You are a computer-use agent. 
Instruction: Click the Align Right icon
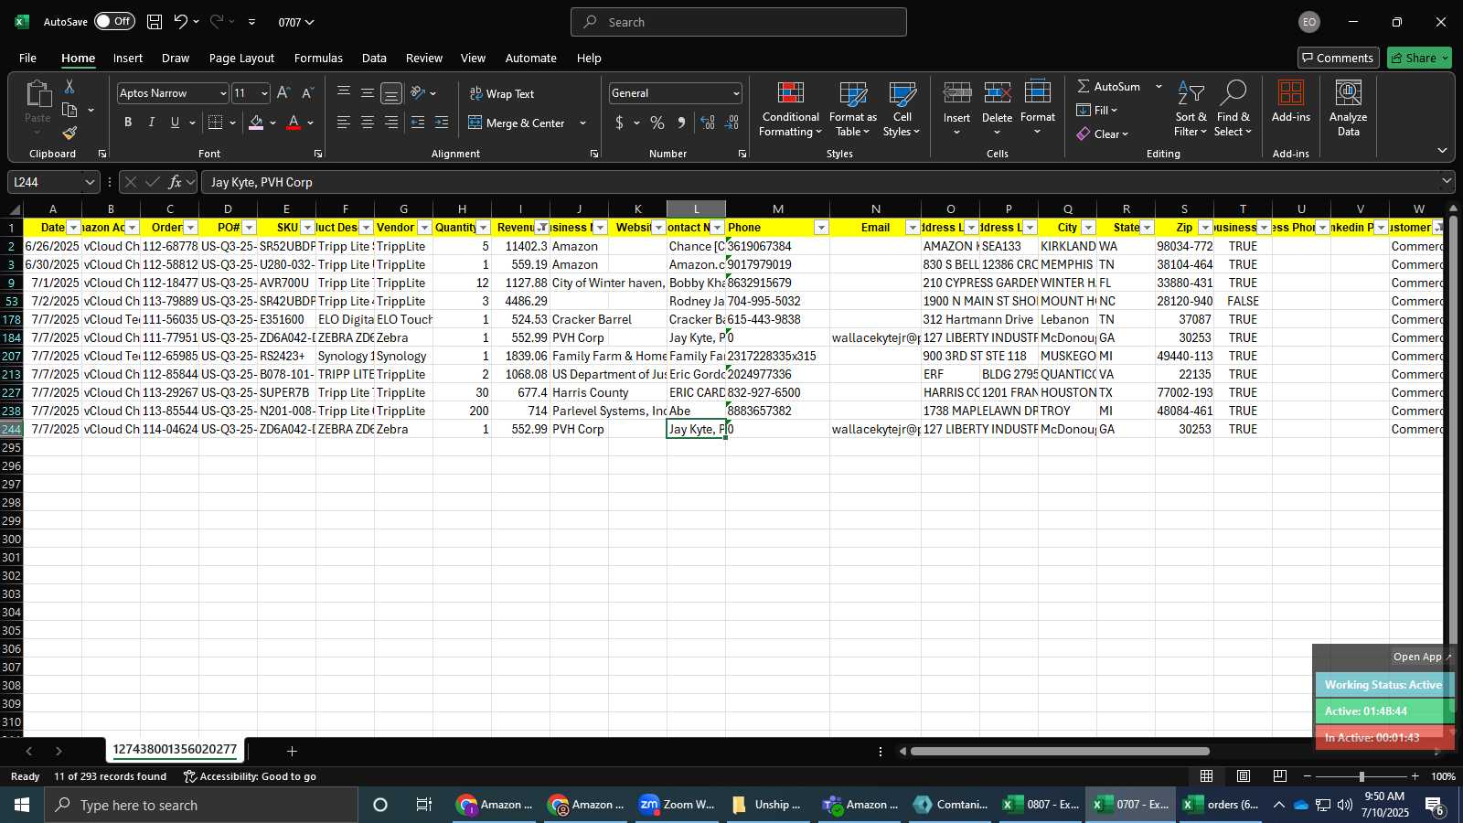pyautogui.click(x=391, y=123)
